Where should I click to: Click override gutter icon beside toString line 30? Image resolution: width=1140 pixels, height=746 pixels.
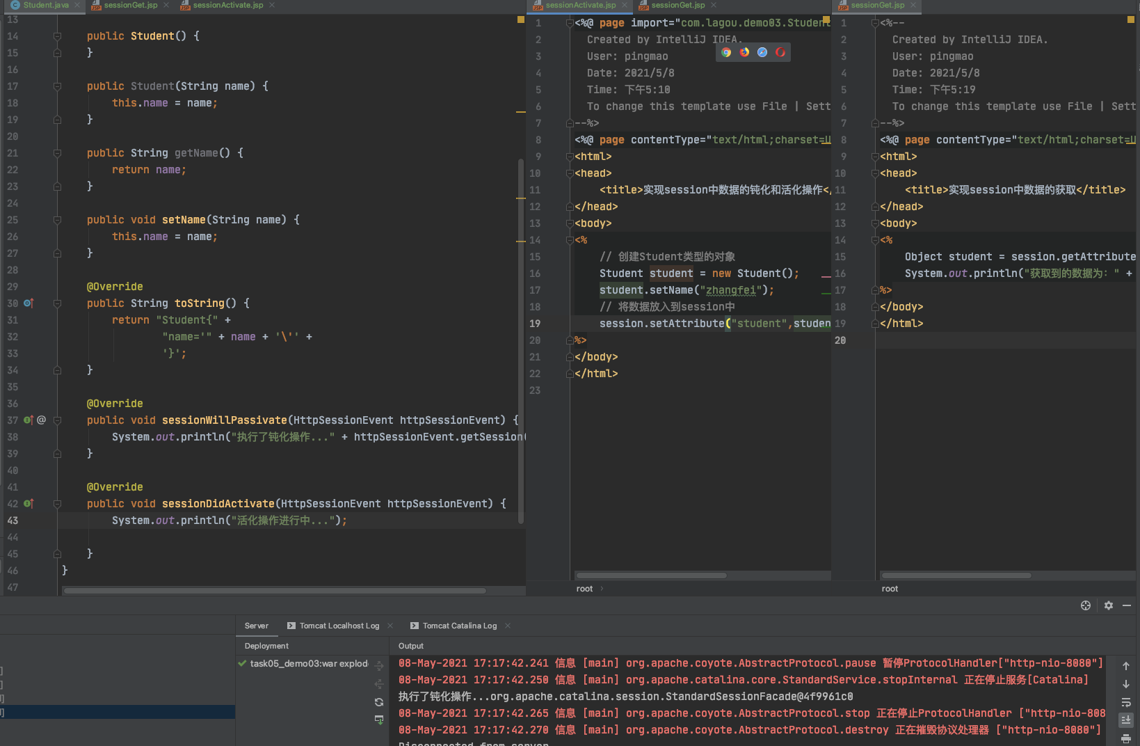29,303
